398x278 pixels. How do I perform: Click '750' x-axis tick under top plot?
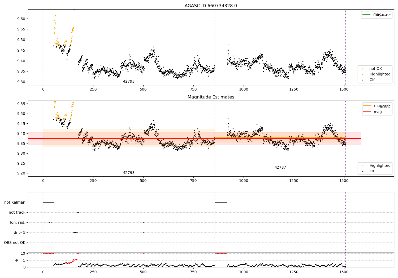pos(193,89)
